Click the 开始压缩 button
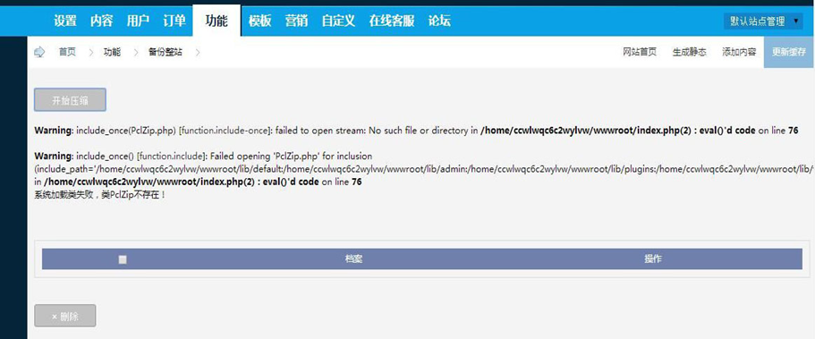The image size is (815, 339). pos(70,100)
